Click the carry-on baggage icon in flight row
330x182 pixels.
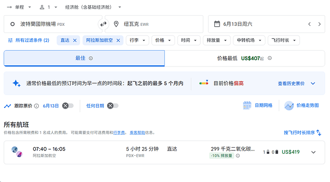268,152
